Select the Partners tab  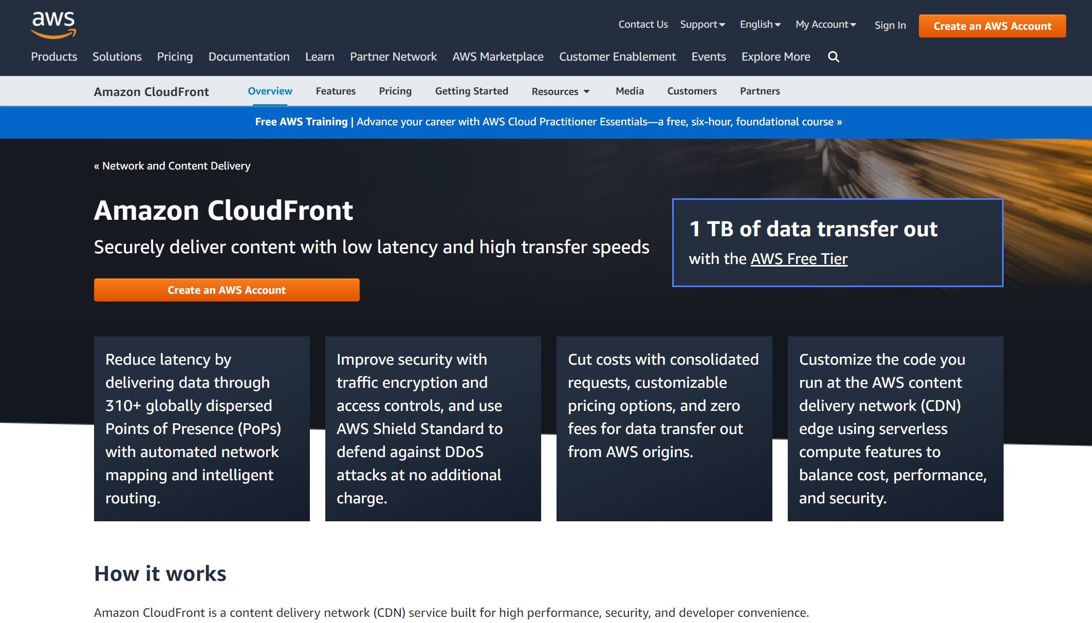(760, 91)
